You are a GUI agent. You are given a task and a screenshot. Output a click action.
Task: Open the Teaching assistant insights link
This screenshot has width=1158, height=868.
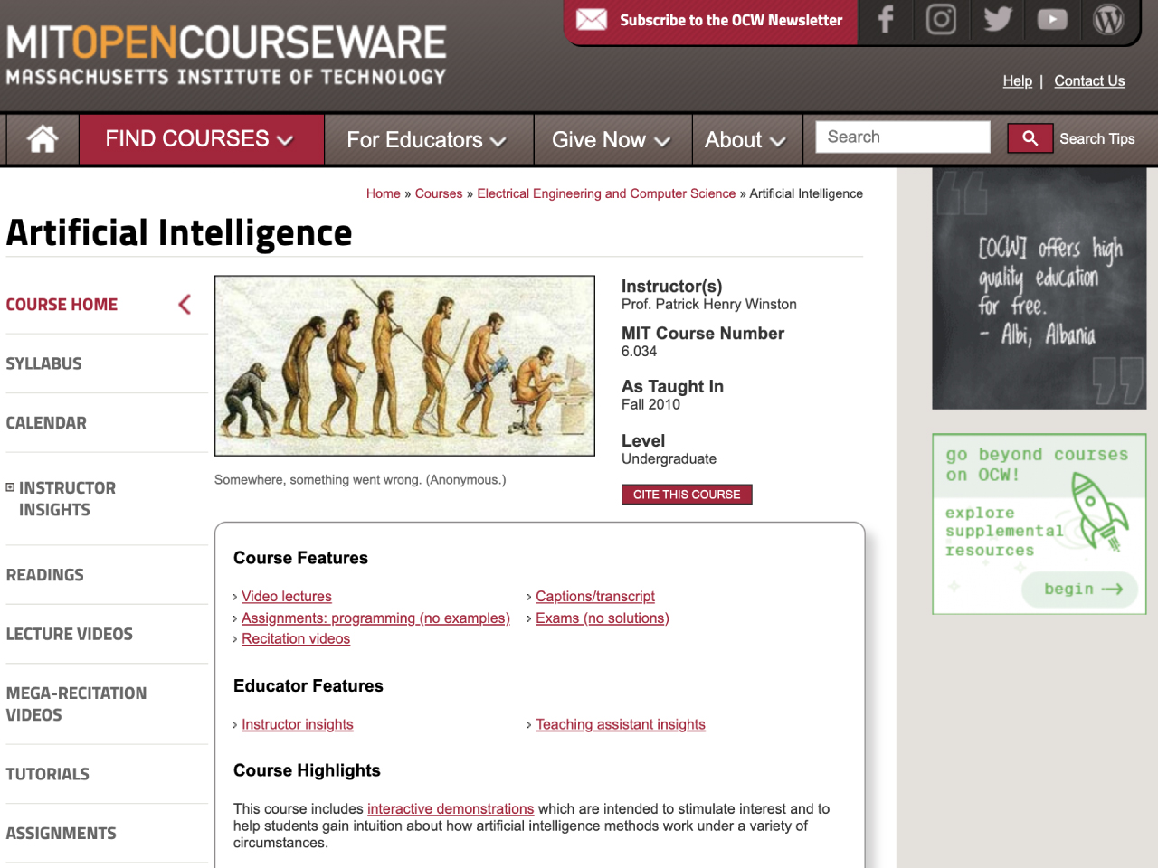621,724
